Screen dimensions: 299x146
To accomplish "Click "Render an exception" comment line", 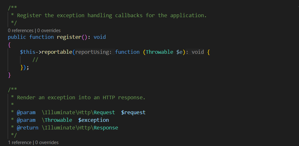I will pos(81,97).
